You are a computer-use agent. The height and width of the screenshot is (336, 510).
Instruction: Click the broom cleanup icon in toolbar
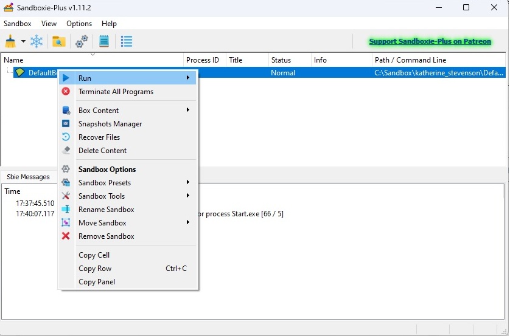[x=11, y=41]
